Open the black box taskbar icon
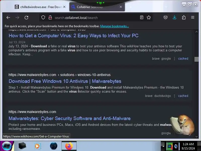 (x=22, y=146)
